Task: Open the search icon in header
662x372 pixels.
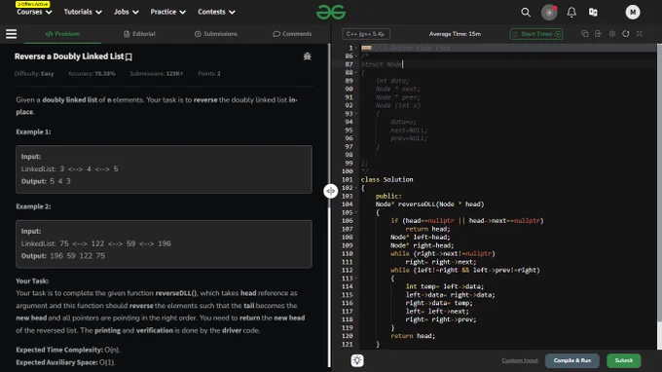Action: (x=526, y=13)
